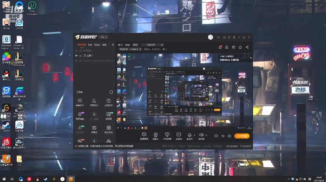
Task: Open the TV-shaped danmaku show tool
Action: (x=94, y=129)
